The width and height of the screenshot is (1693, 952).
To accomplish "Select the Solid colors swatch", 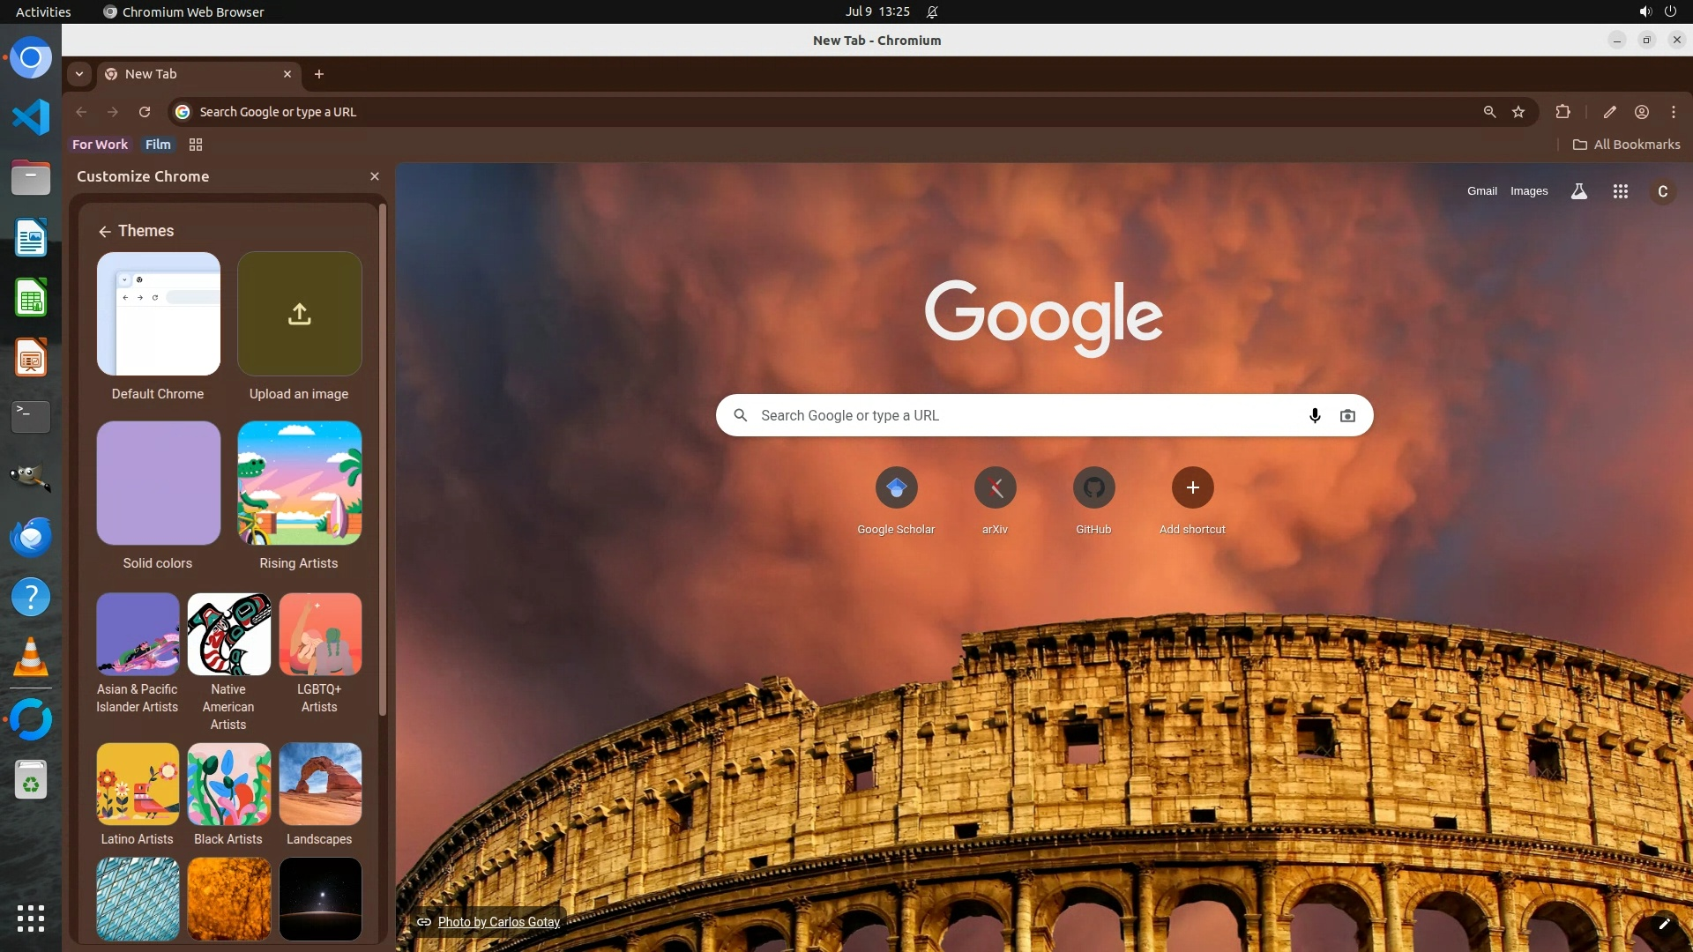I will pos(159,483).
